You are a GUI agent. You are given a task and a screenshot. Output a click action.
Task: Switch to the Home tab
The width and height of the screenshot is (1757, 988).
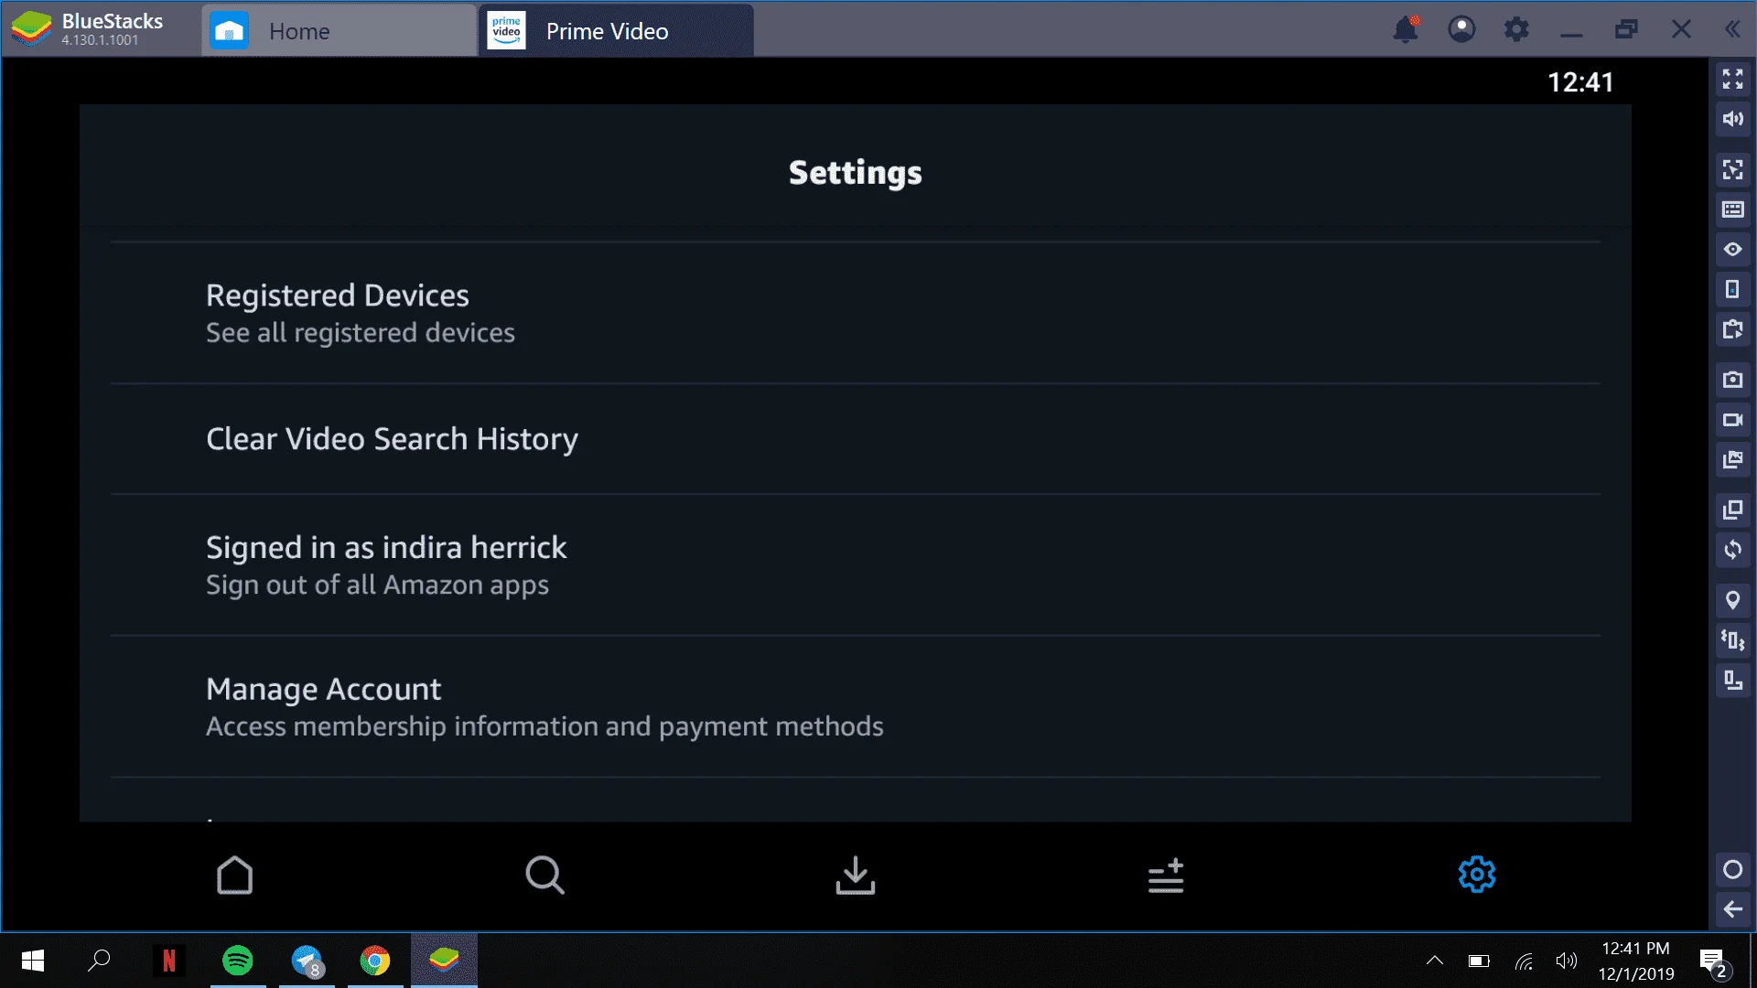pos(339,31)
